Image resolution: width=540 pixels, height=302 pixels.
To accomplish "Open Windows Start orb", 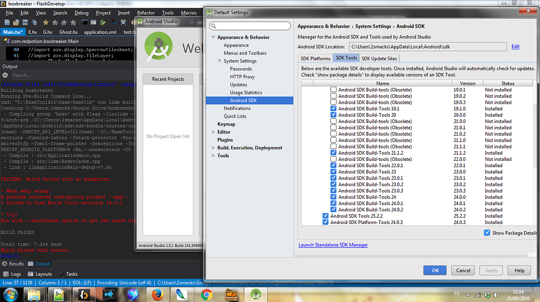I will 10,295.
